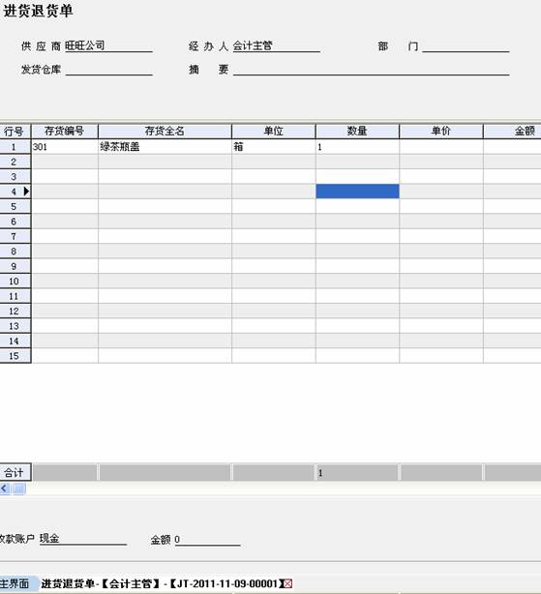Viewport: 541px width, 594px height.
Task: Select the cell containing 绿茶瓶盖
Action: (x=165, y=147)
